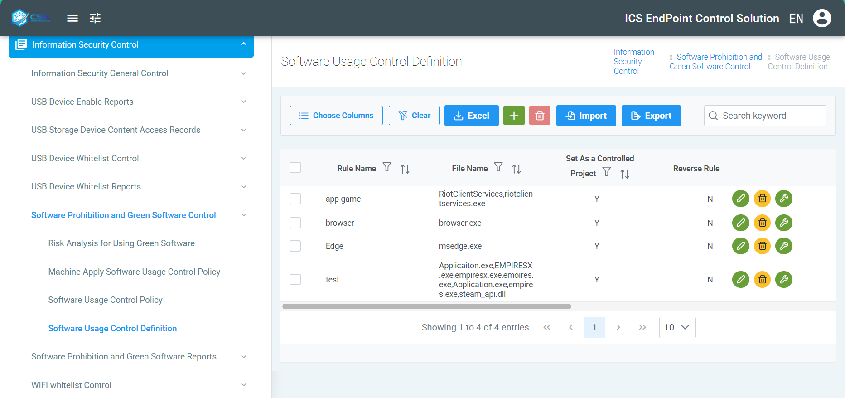Open the hamburger menu in header
The image size is (845, 398).
(72, 18)
